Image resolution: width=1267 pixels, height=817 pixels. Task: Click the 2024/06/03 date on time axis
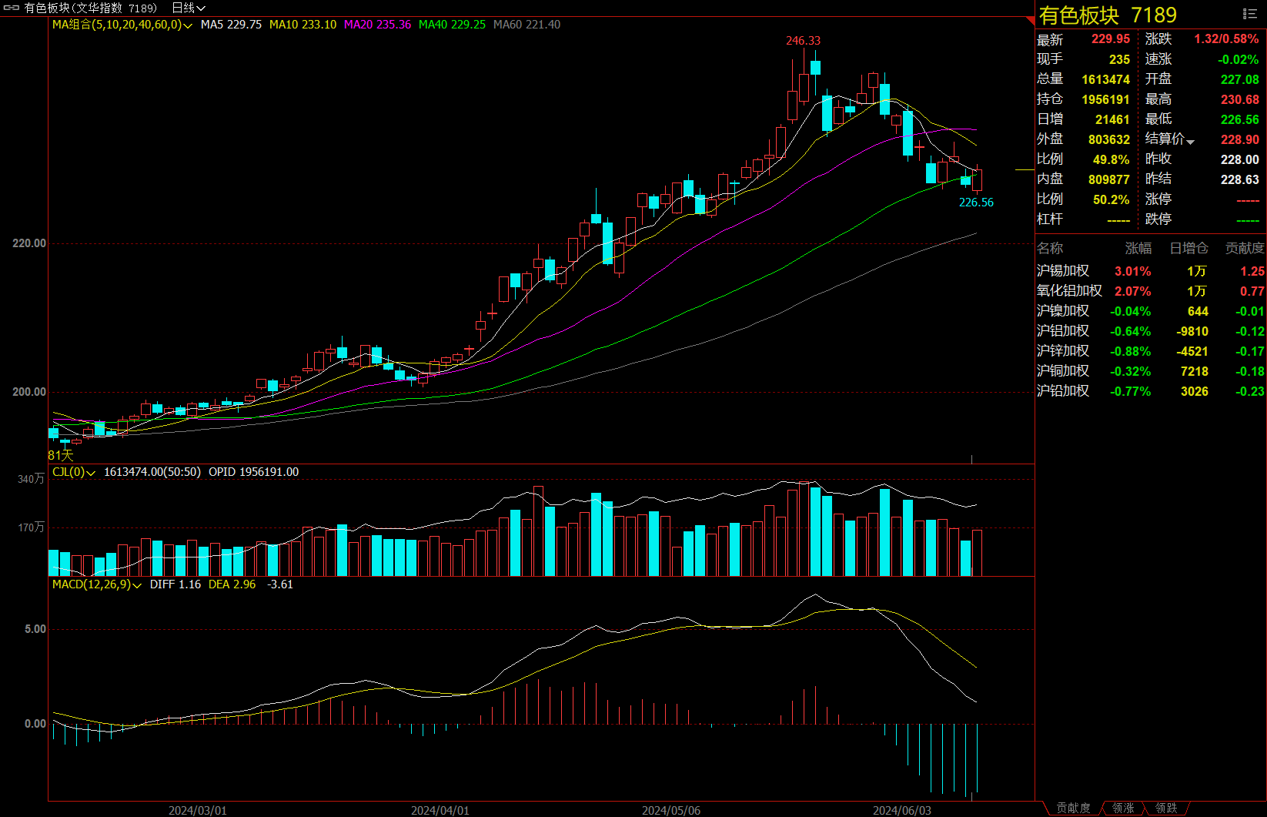pos(901,810)
